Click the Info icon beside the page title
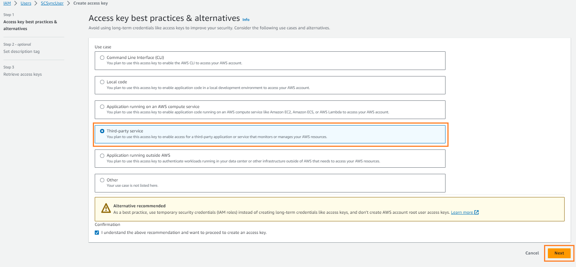The height and width of the screenshot is (267, 576). (246, 19)
